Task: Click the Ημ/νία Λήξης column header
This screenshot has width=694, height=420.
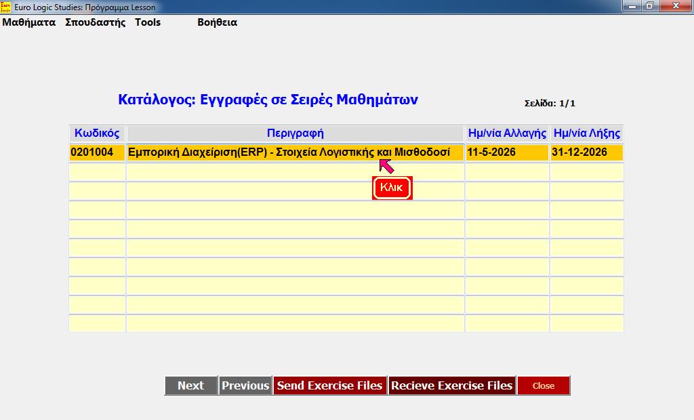Action: tap(587, 133)
